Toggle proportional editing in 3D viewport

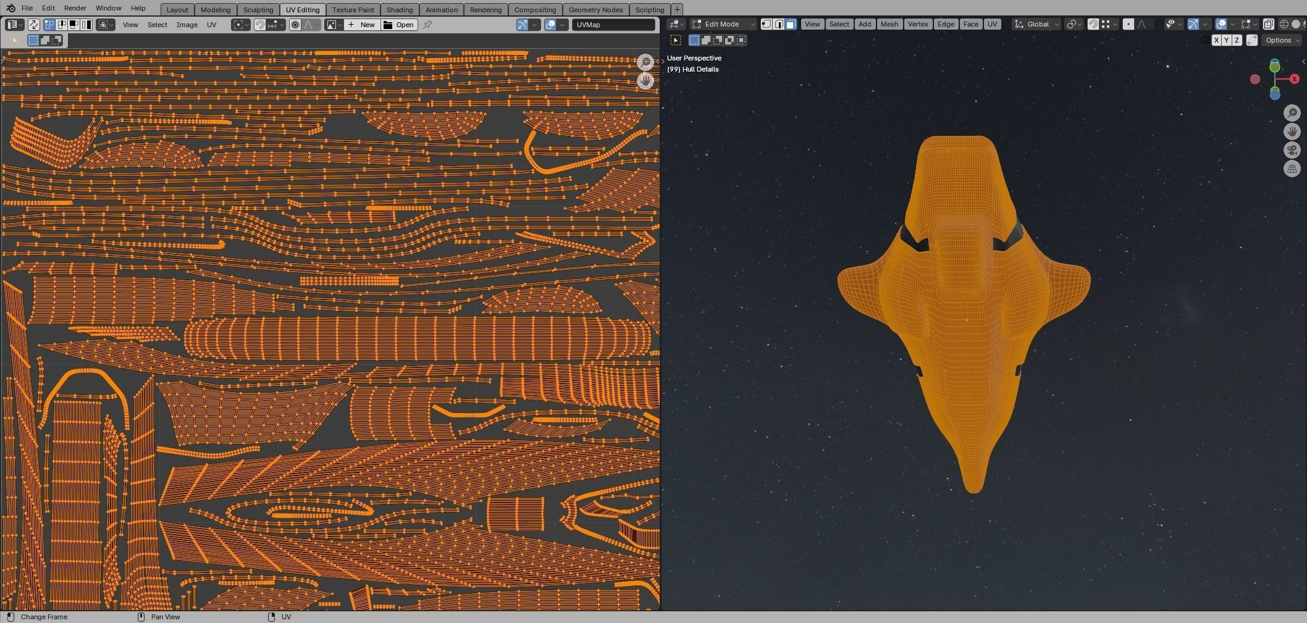(x=1128, y=24)
